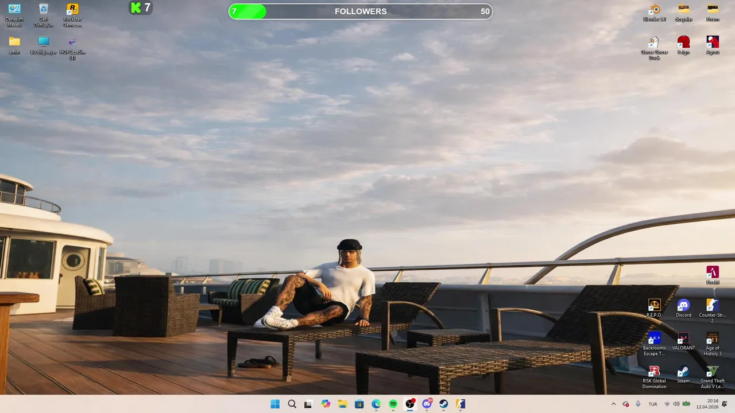Screen dimensions: 735x413
Task: Launch the FiveM shortcut above R.E.P.O.
Action: pyautogui.click(x=713, y=275)
